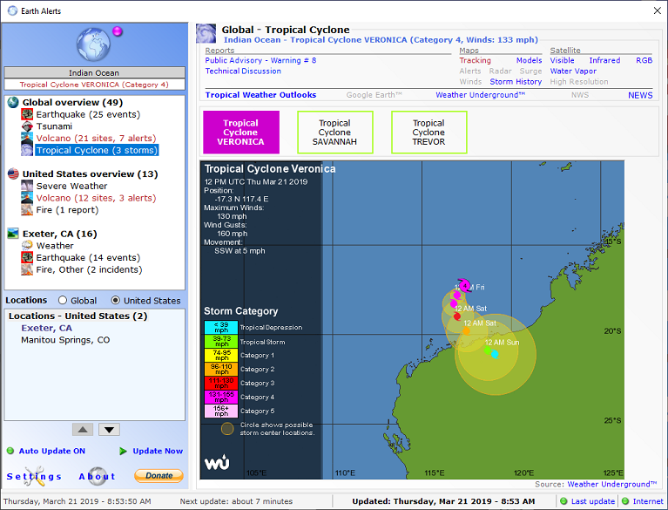Move location down with the down arrow
Image resolution: width=668 pixels, height=510 pixels.
[x=109, y=430]
